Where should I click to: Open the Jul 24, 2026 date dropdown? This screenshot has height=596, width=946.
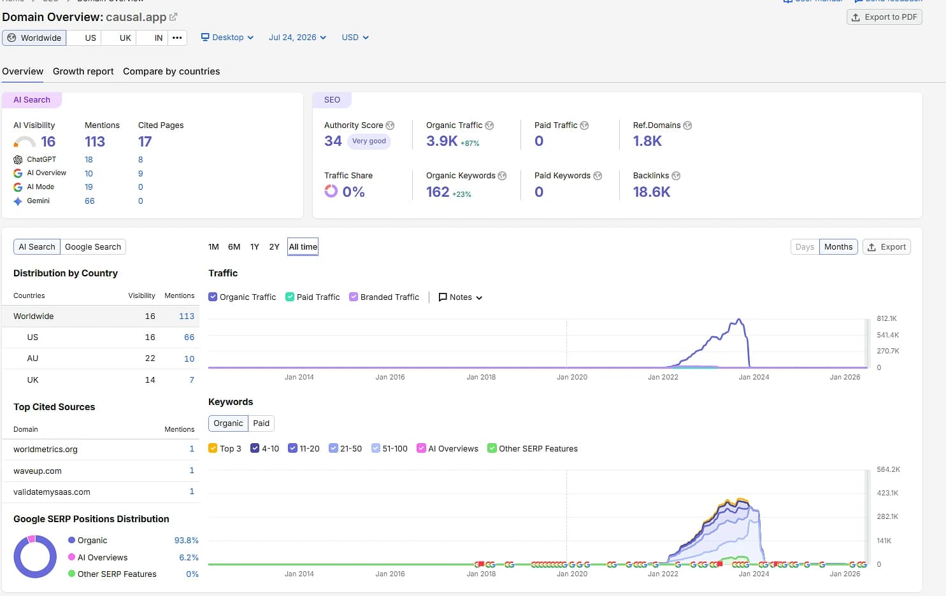[x=297, y=38]
